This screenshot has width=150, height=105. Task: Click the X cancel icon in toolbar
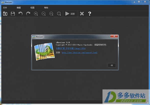tap(82, 14)
